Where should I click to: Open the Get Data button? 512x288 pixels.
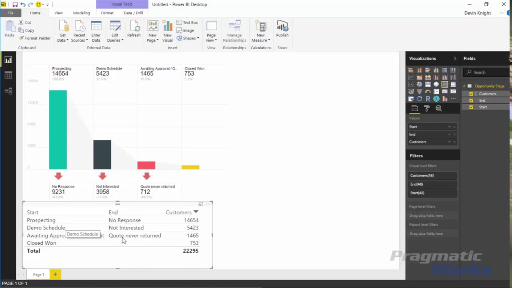(x=63, y=32)
